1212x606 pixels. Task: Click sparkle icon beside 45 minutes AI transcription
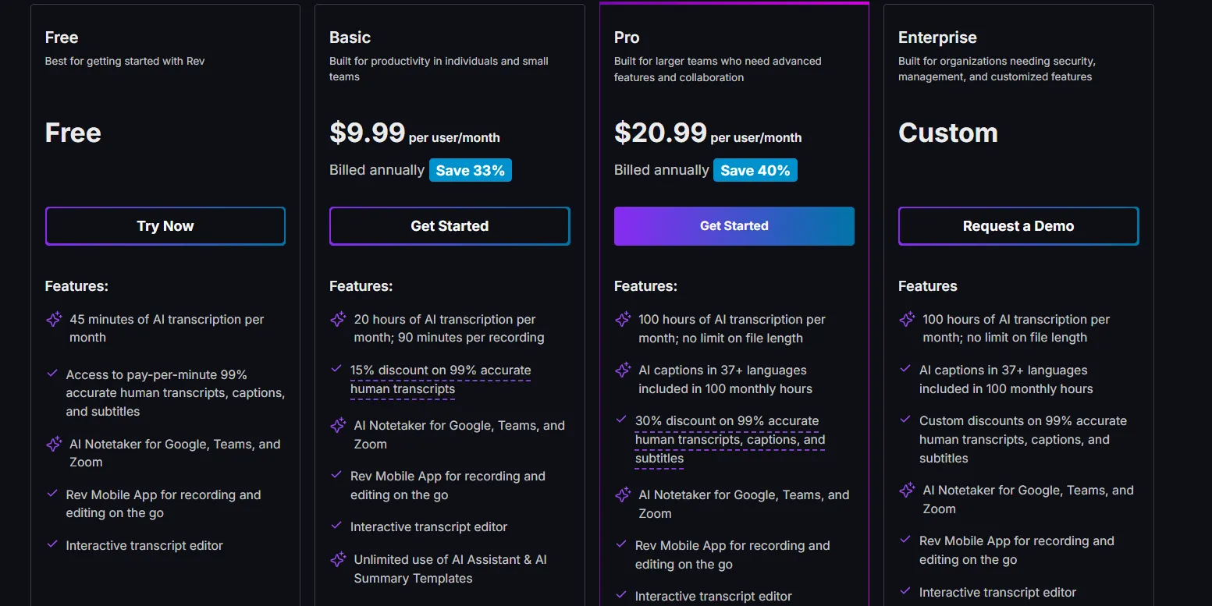point(54,320)
